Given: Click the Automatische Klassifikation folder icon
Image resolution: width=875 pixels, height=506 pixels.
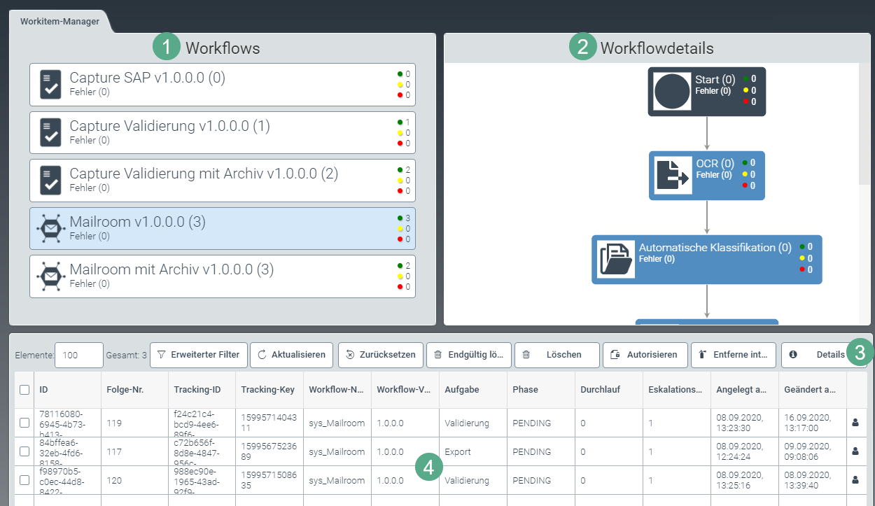Looking at the screenshot, I should 616,259.
